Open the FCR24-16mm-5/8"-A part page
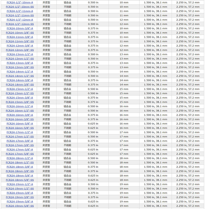 (x=20, y=124)
